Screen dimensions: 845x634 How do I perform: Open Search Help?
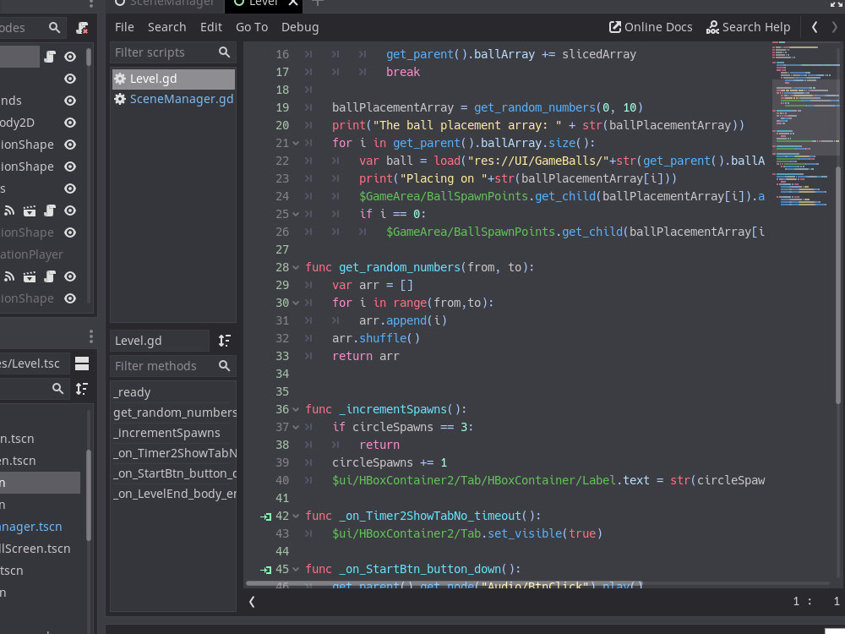coord(748,27)
